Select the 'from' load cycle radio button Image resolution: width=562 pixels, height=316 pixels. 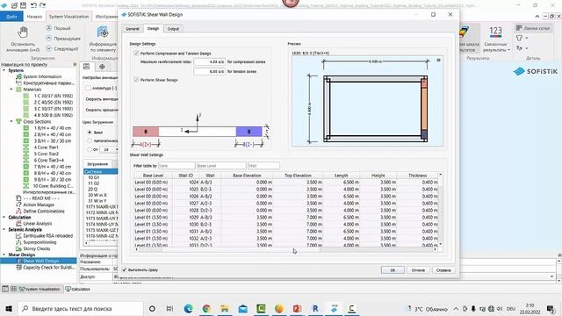click(90, 149)
